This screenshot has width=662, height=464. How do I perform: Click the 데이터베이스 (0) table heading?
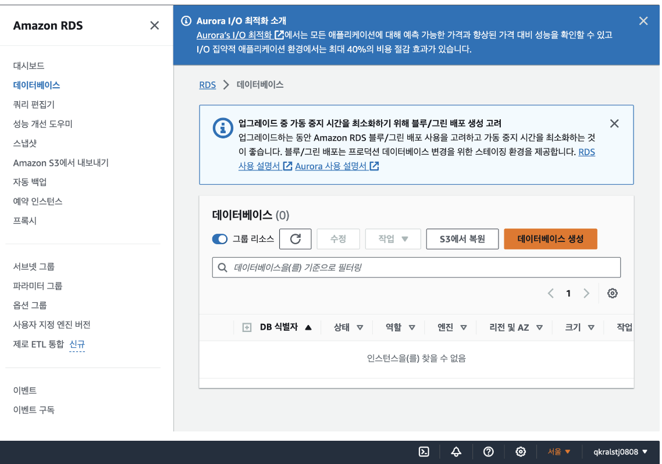coord(251,216)
